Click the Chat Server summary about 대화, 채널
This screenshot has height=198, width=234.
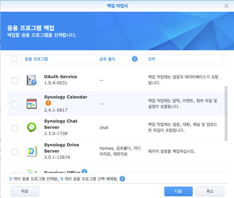183,127
